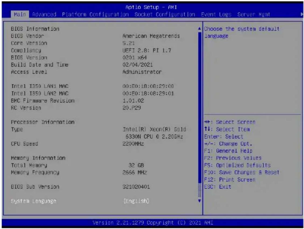Click the Version 2.21.1279 copyright footer
This screenshot has width=304, height=229.
(153, 223)
